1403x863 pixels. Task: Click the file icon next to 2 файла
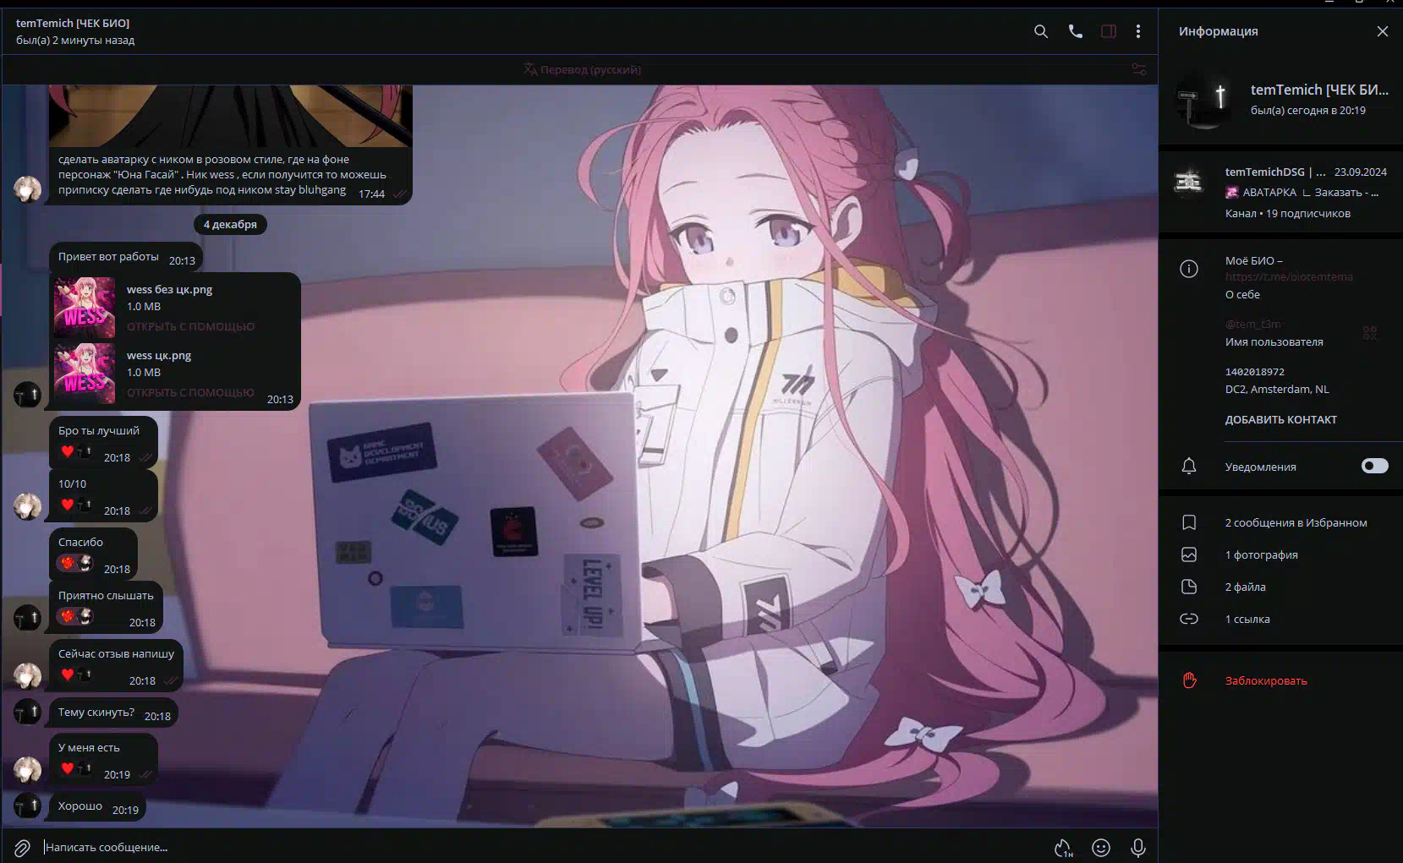1189,587
